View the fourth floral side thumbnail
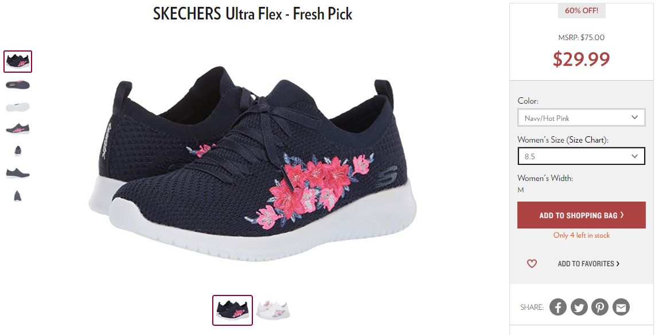The image size is (659, 335). 18,128
